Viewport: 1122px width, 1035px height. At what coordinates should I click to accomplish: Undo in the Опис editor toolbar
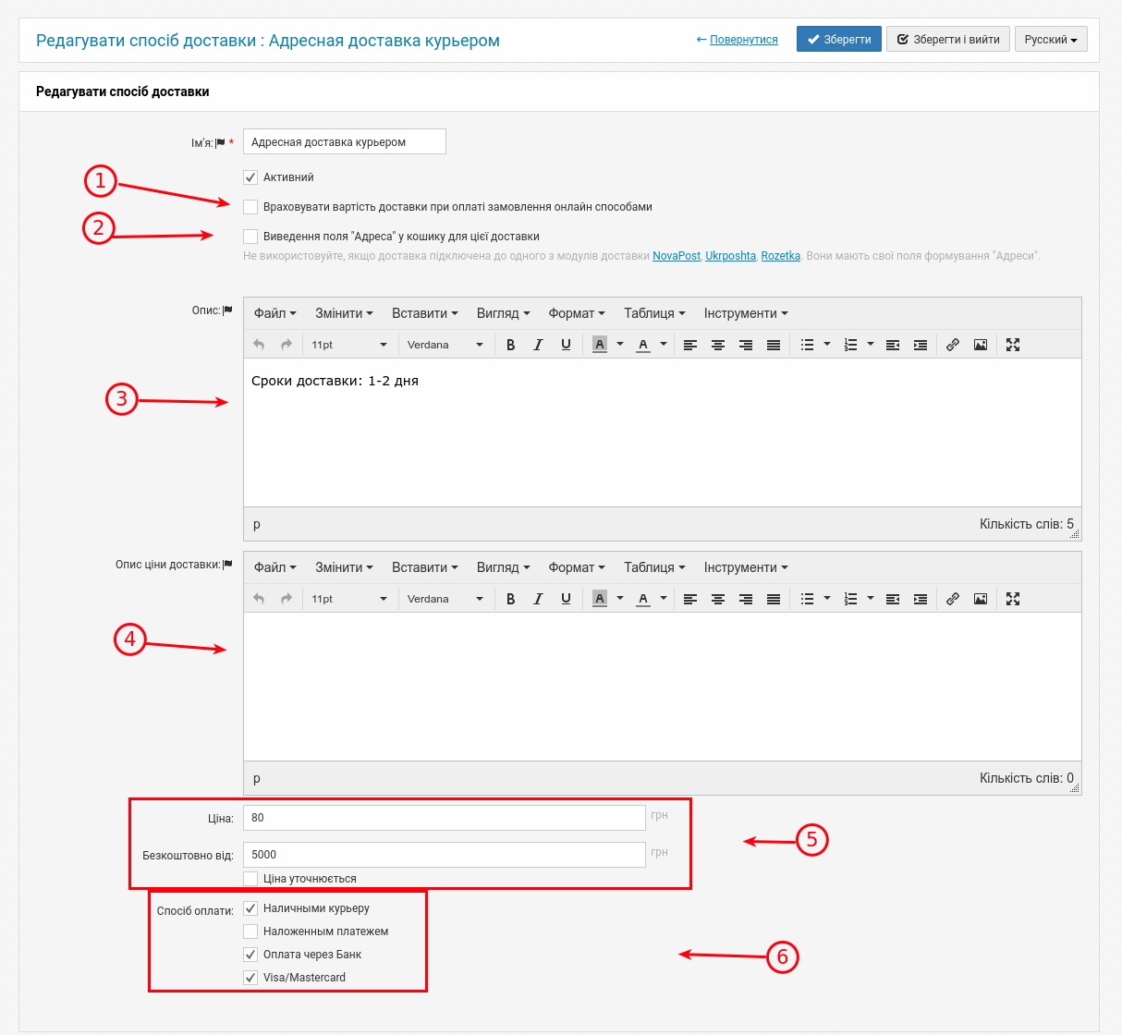tap(259, 345)
